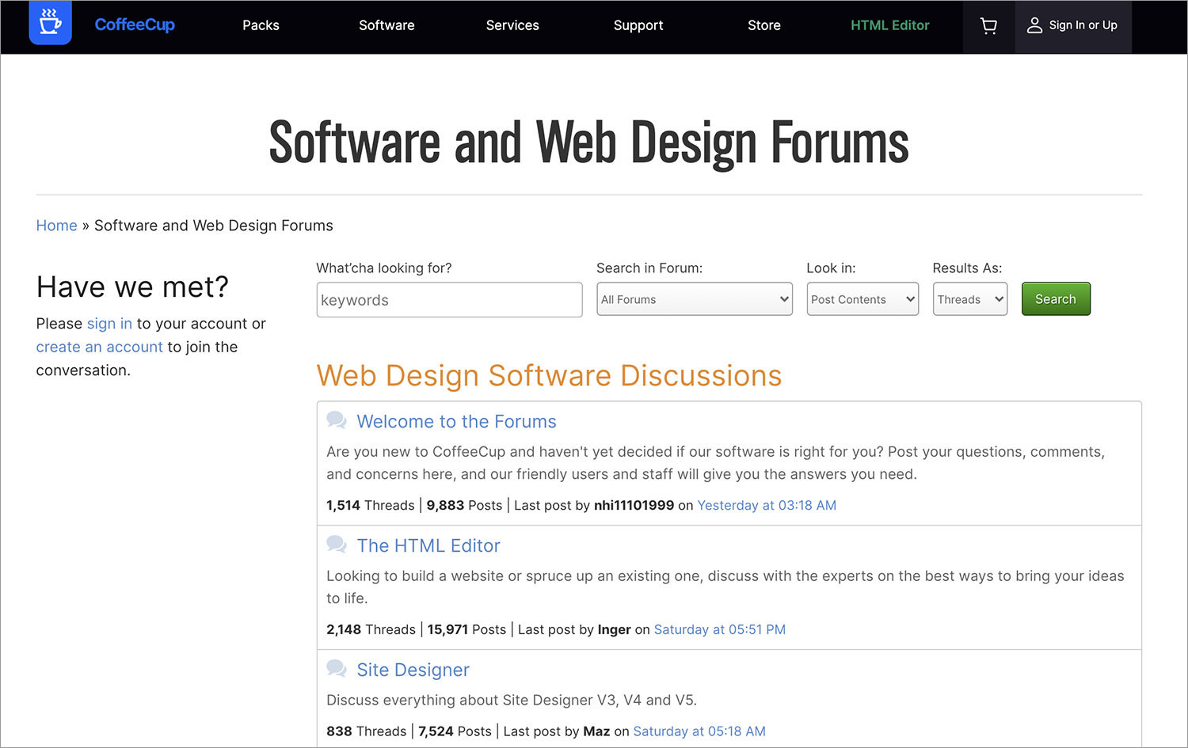Click inside the keywords search field

448,300
